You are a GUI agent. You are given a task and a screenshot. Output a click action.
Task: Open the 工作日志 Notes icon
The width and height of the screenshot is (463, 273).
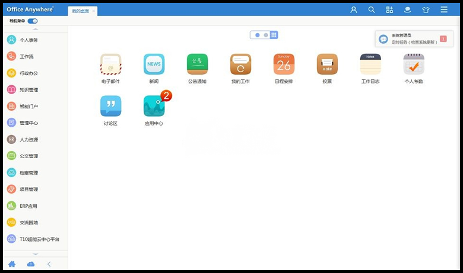(x=370, y=64)
